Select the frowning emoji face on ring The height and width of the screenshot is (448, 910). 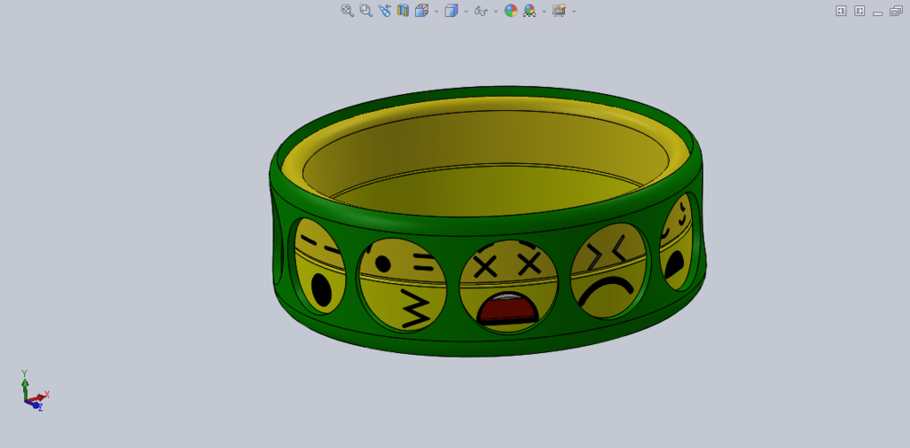point(609,271)
